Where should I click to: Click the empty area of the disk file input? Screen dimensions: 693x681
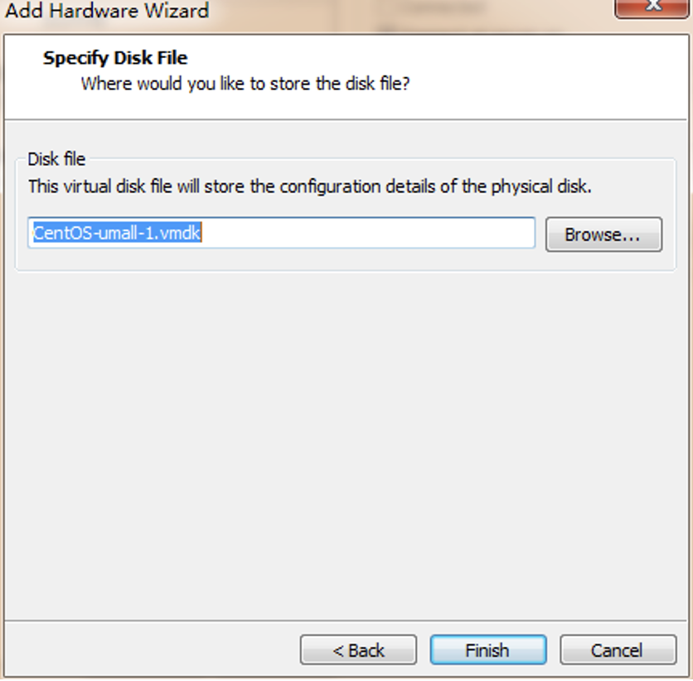point(367,232)
